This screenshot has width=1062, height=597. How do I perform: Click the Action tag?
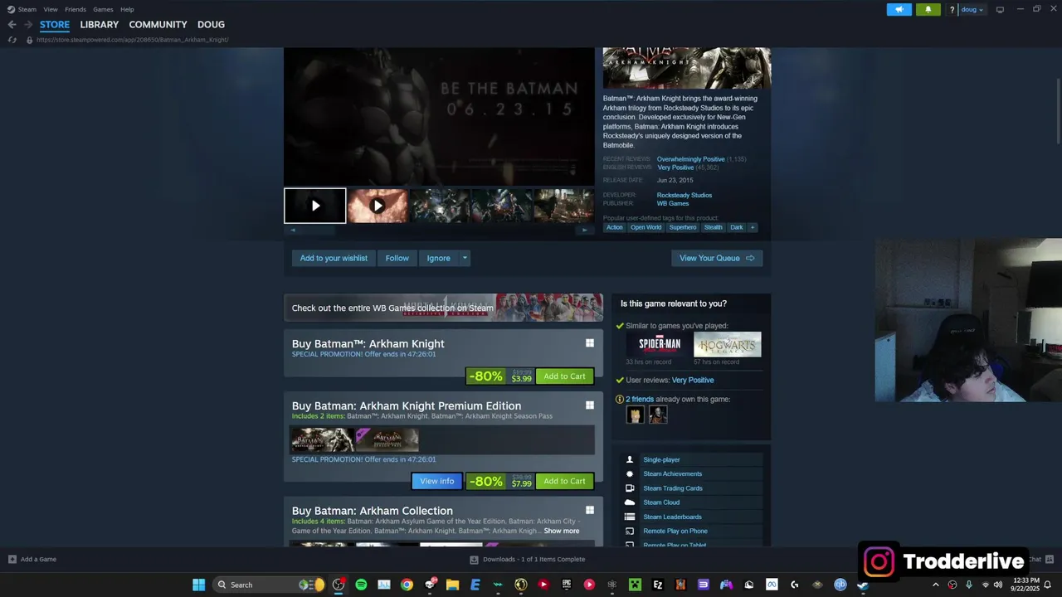(x=614, y=227)
